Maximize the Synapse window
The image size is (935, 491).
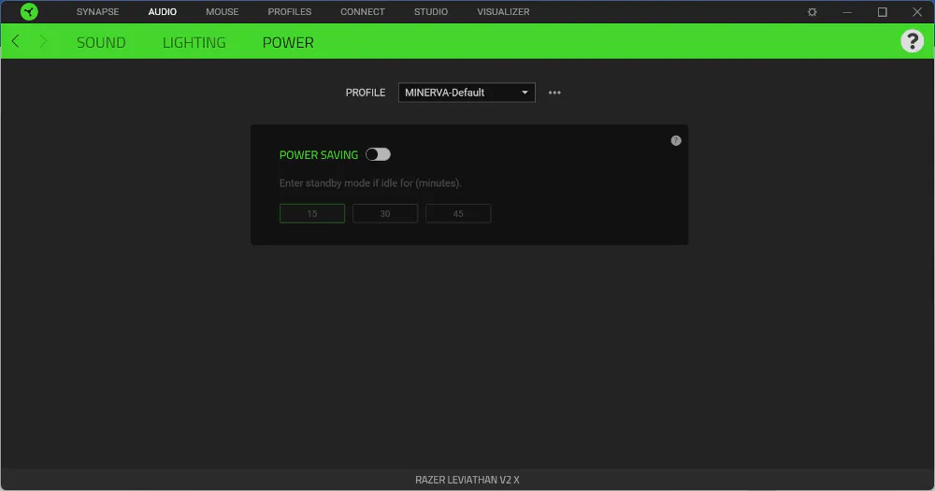point(882,12)
